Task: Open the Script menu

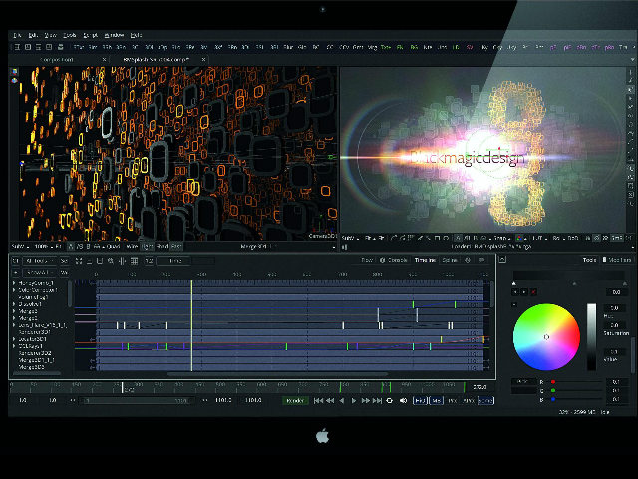Action: pyautogui.click(x=91, y=36)
